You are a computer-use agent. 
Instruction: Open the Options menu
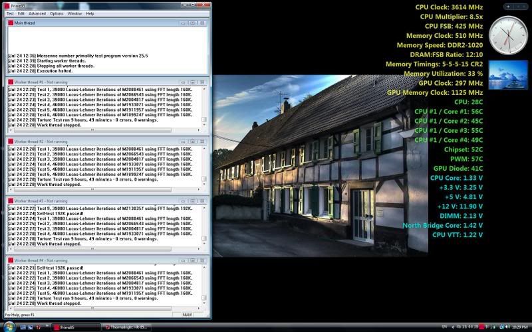click(57, 13)
